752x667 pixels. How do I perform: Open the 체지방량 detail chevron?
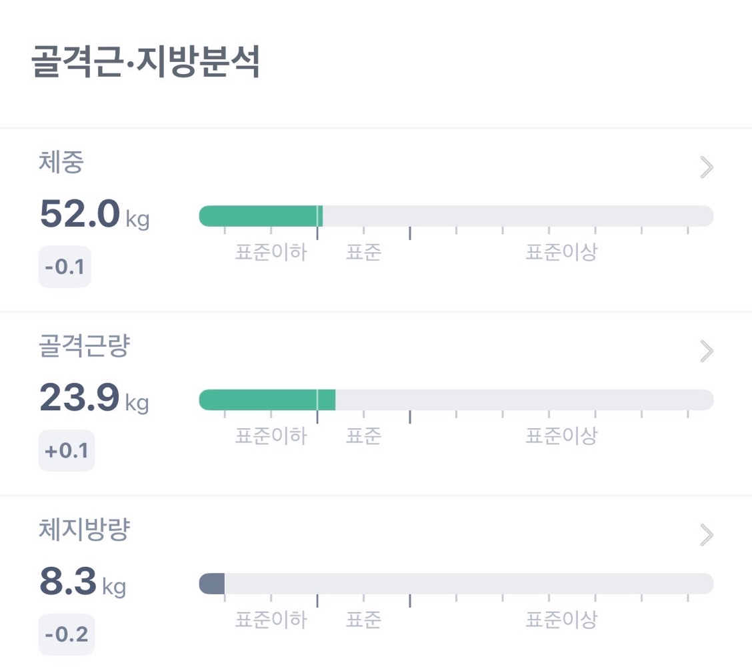707,535
